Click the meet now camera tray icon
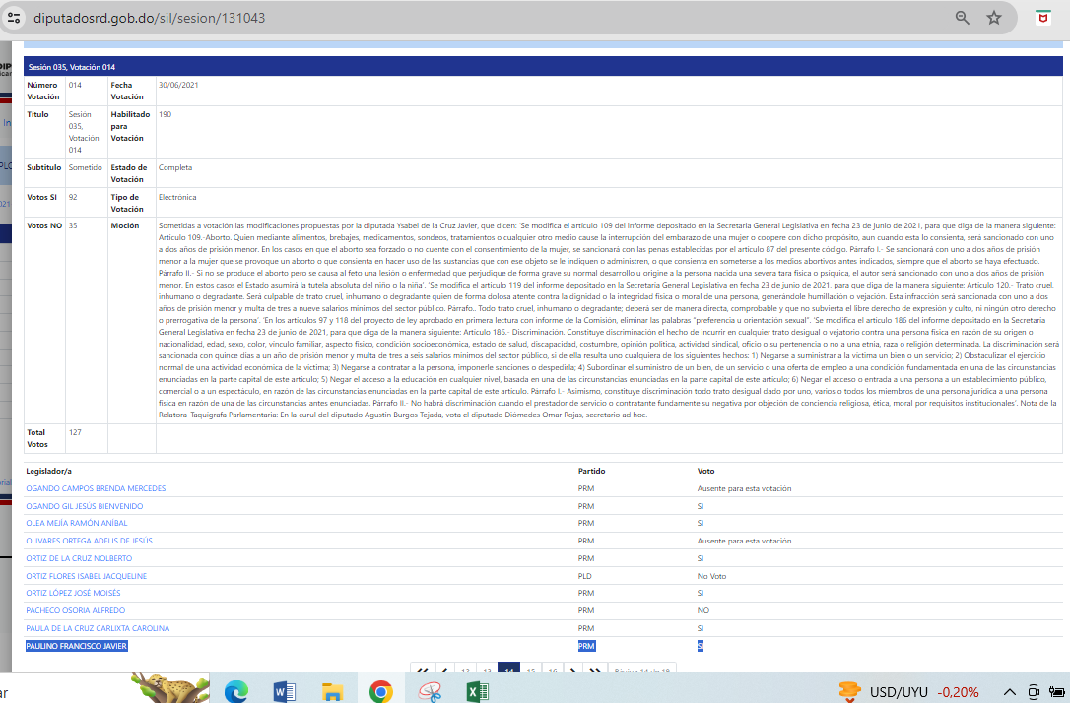Viewport: 1070px width, 703px height. pyautogui.click(x=1034, y=692)
